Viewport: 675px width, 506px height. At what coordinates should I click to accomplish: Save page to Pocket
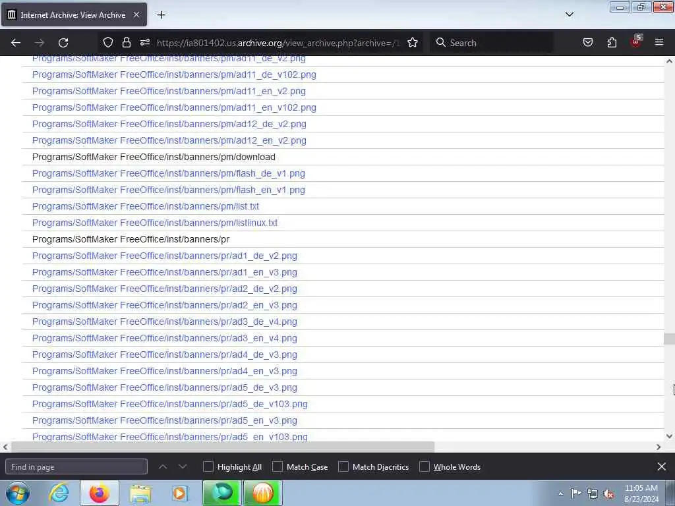click(x=588, y=43)
